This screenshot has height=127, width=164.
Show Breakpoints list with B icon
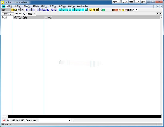(91, 10)
